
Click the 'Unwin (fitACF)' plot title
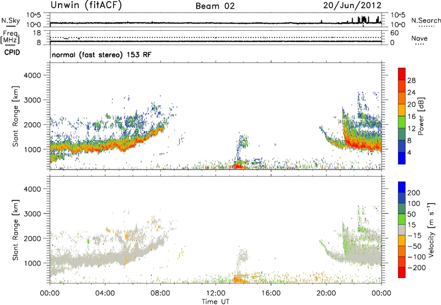[86, 5]
